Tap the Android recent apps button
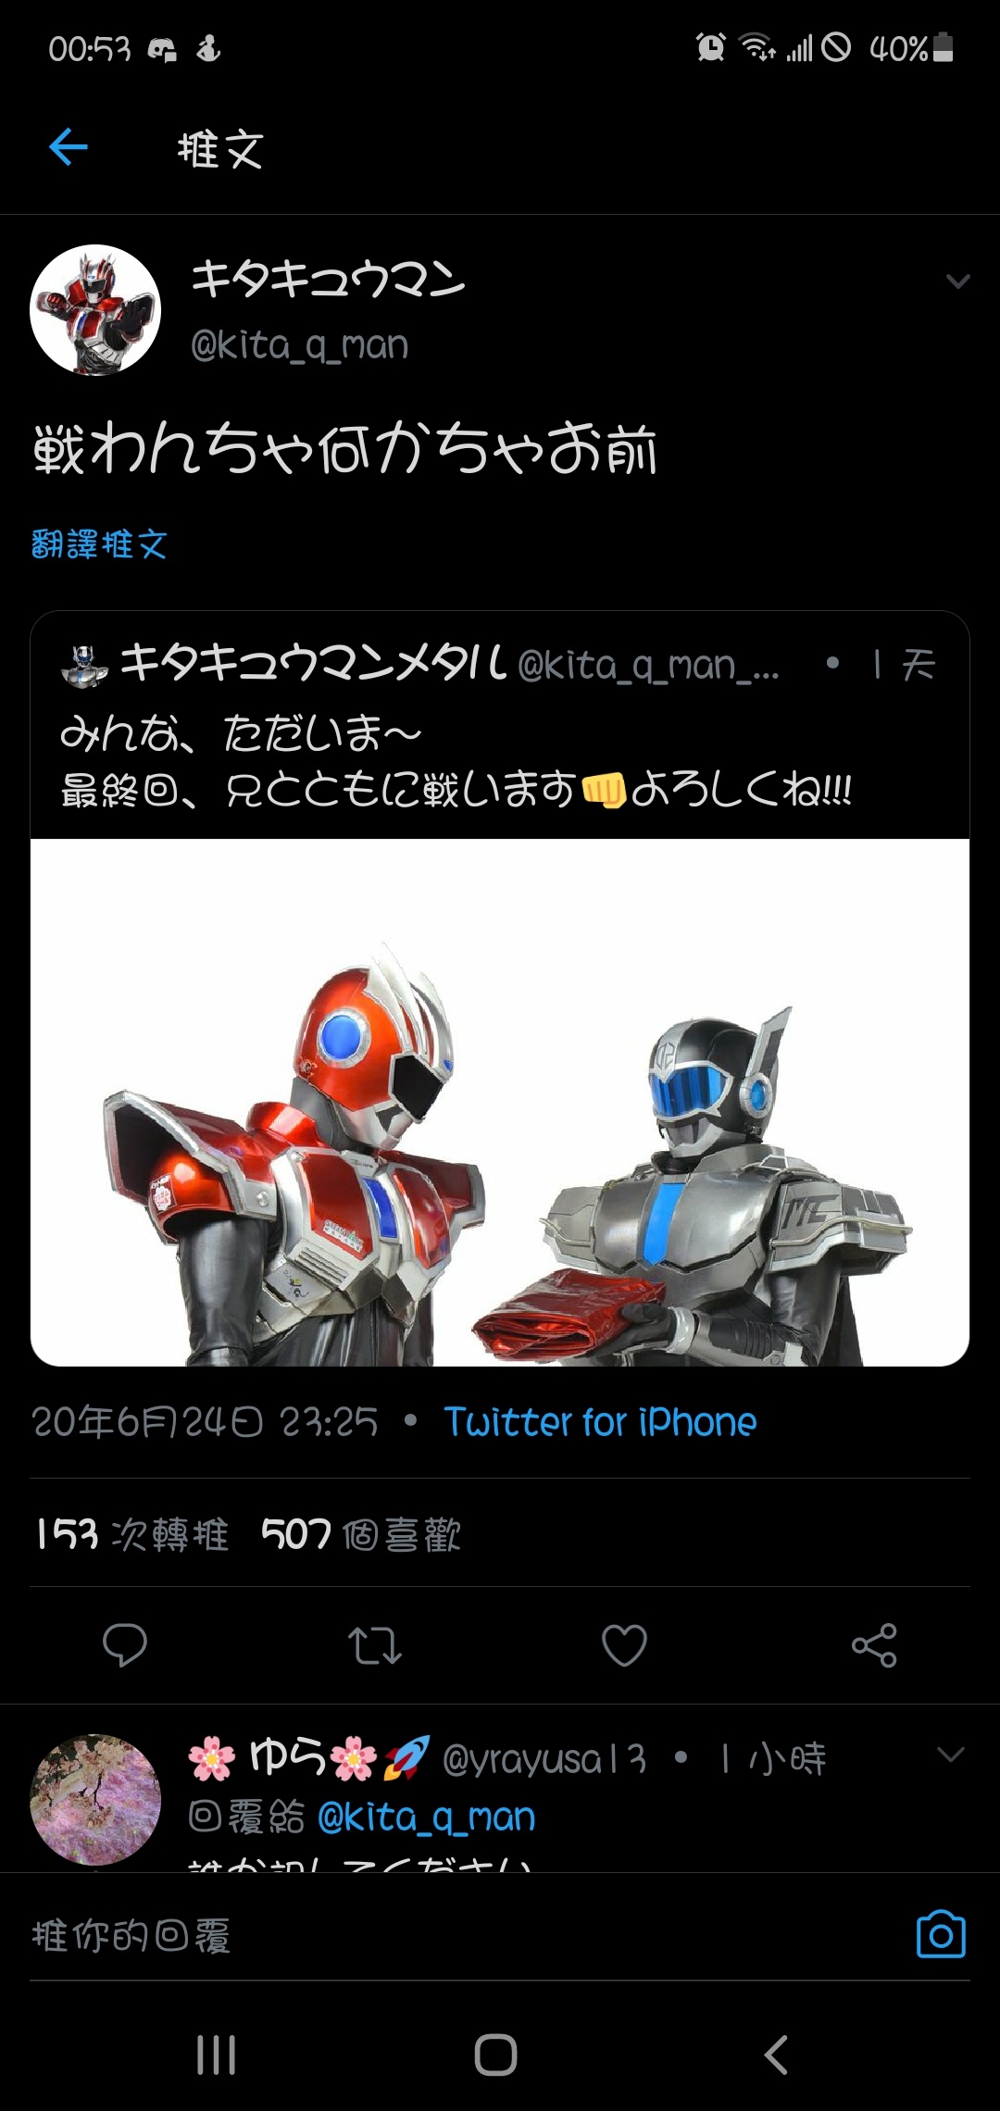Viewport: 1000px width, 2111px height. [x=217, y=2055]
